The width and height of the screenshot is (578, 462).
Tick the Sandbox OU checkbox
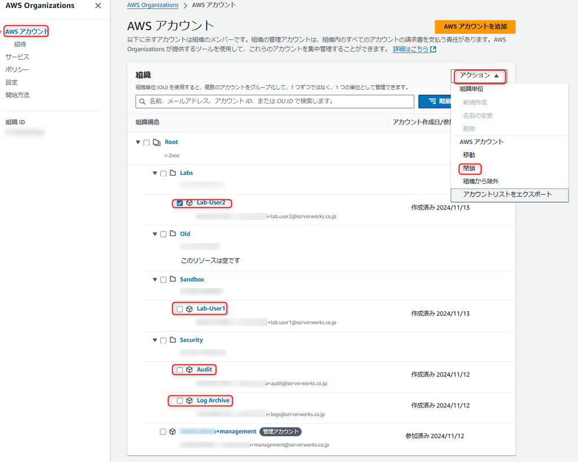163,280
